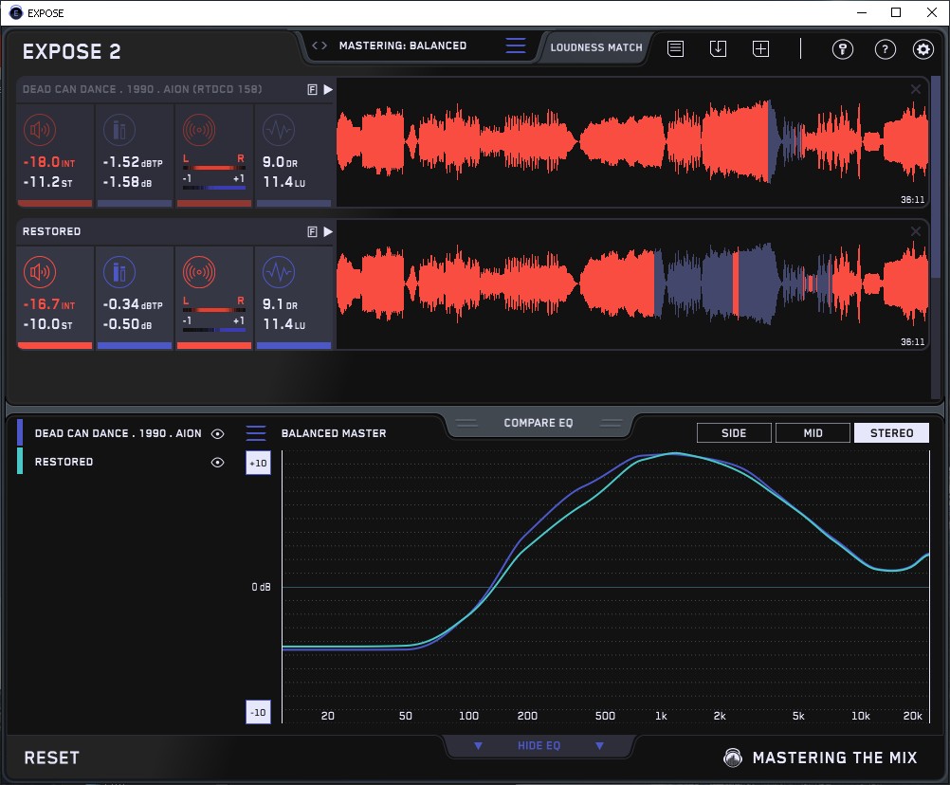Image resolution: width=950 pixels, height=785 pixels.
Task: Minimize the EXPOSE window
Action: point(862,12)
